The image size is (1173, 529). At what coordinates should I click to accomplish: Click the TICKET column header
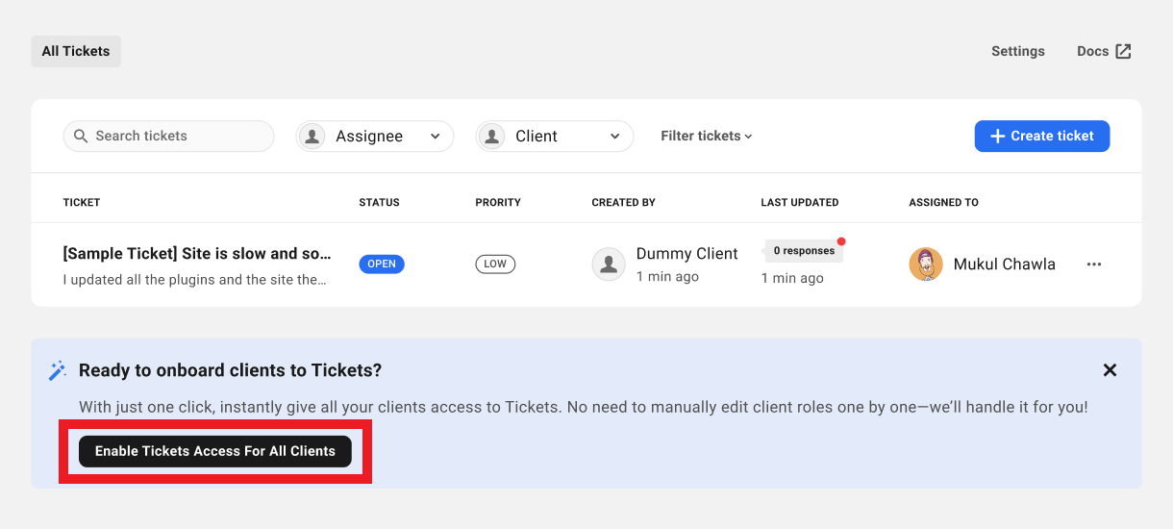[x=82, y=202]
